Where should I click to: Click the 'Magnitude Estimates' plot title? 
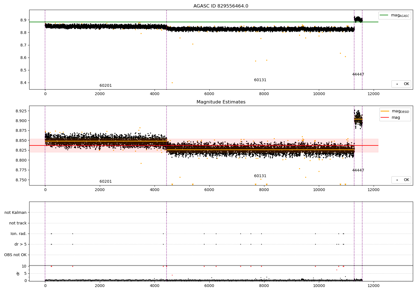pyautogui.click(x=221, y=102)
